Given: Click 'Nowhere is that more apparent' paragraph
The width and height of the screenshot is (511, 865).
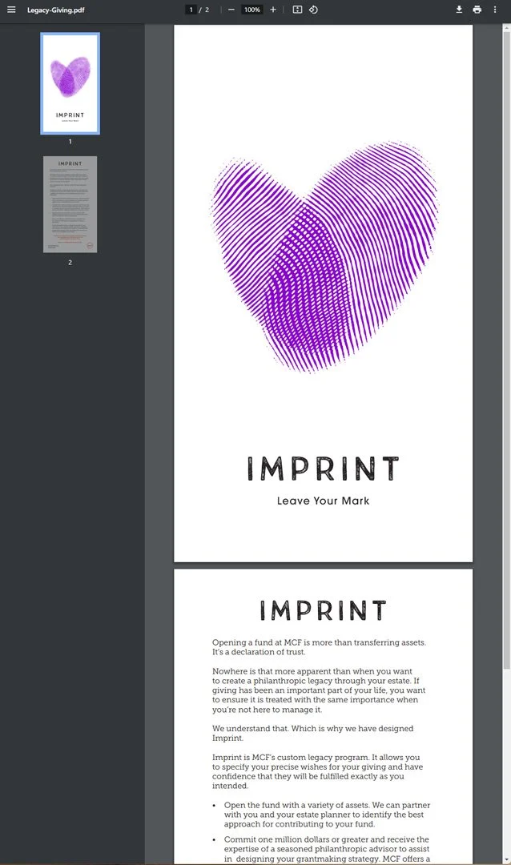Looking at the screenshot, I should pos(319,690).
